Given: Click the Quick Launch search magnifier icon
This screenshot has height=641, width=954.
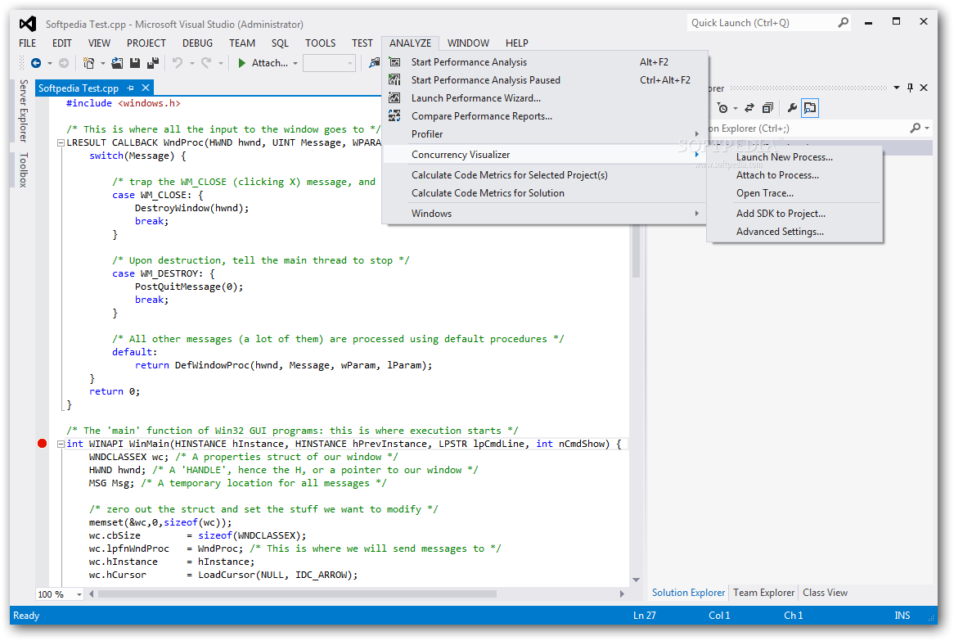Looking at the screenshot, I should [x=844, y=23].
